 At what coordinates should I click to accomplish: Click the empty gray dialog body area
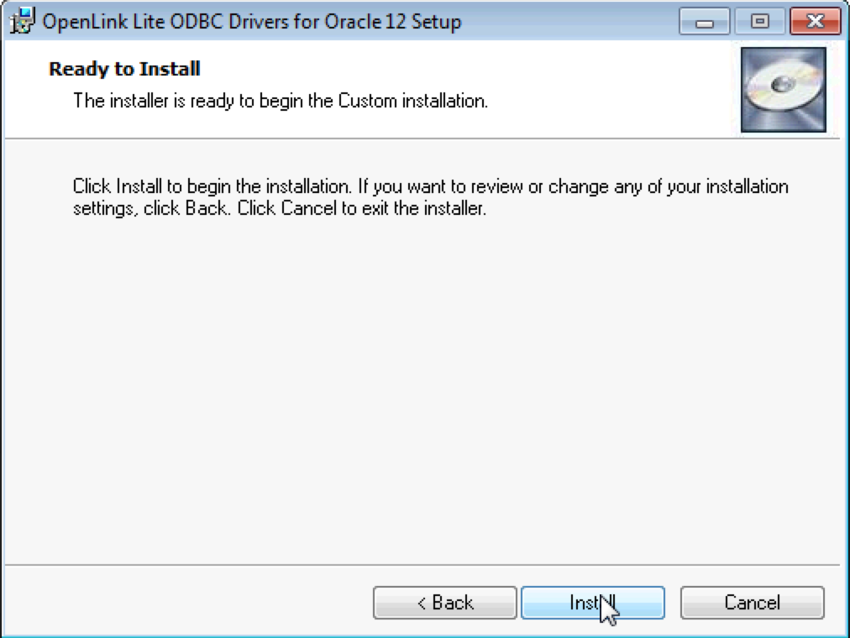[420, 378]
